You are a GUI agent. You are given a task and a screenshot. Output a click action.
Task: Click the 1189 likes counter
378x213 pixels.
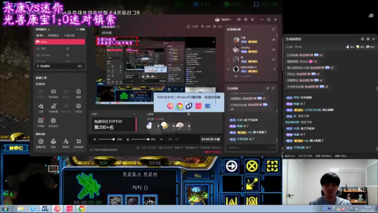[x=192, y=27]
